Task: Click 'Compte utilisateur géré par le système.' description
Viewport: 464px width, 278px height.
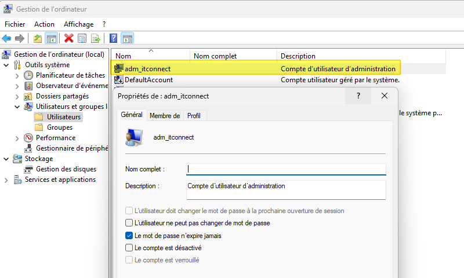Action: pyautogui.click(x=340, y=80)
